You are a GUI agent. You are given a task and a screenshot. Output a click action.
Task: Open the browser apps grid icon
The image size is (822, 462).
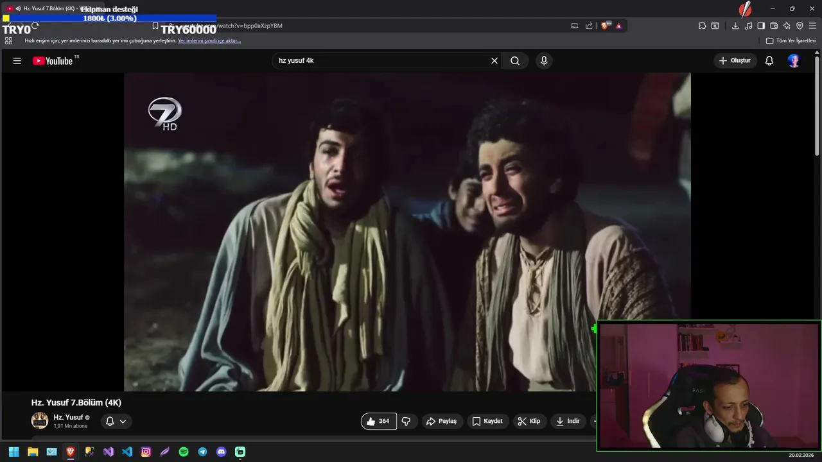8,40
